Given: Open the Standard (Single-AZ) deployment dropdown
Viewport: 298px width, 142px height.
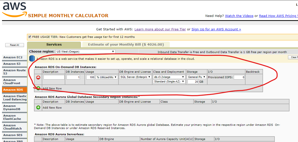Looking at the screenshot, I should 169,81.
